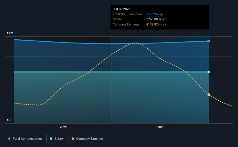
Task: Toggle the Company Earnings legend button
Action: pyautogui.click(x=87, y=139)
